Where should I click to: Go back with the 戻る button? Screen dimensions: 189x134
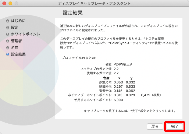(x=155, y=126)
